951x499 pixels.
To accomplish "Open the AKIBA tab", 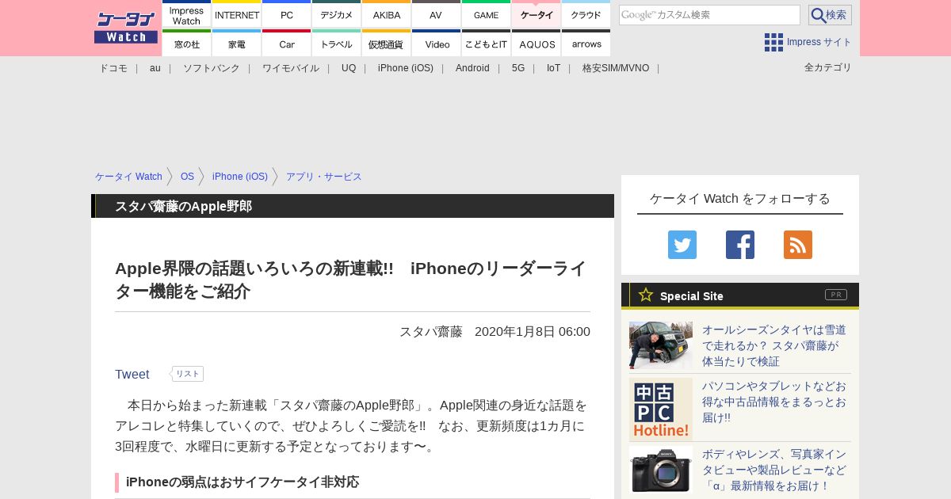I will 387,14.
